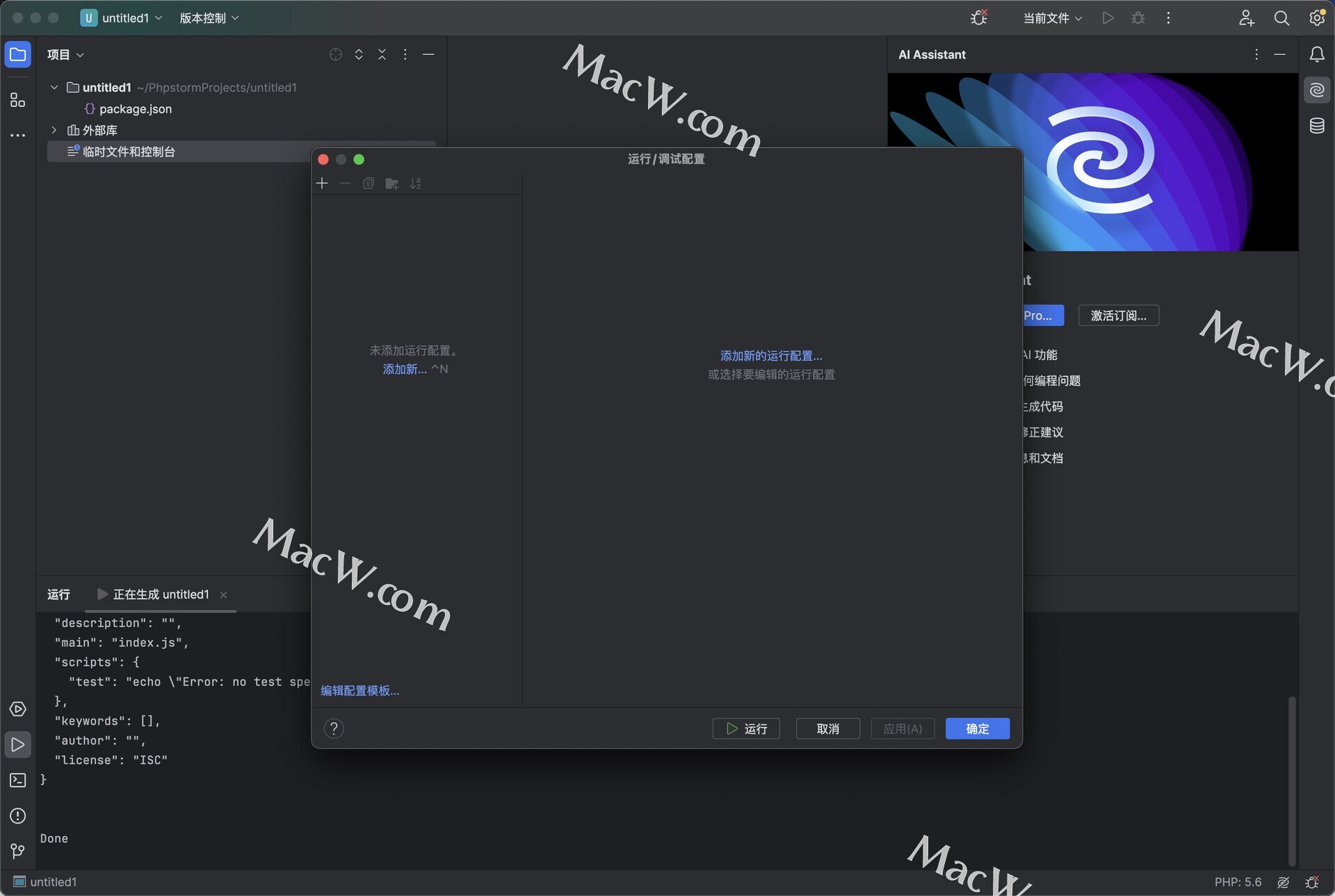Click the remove configuration minus icon
Viewport: 1335px width, 896px height.
(x=345, y=183)
